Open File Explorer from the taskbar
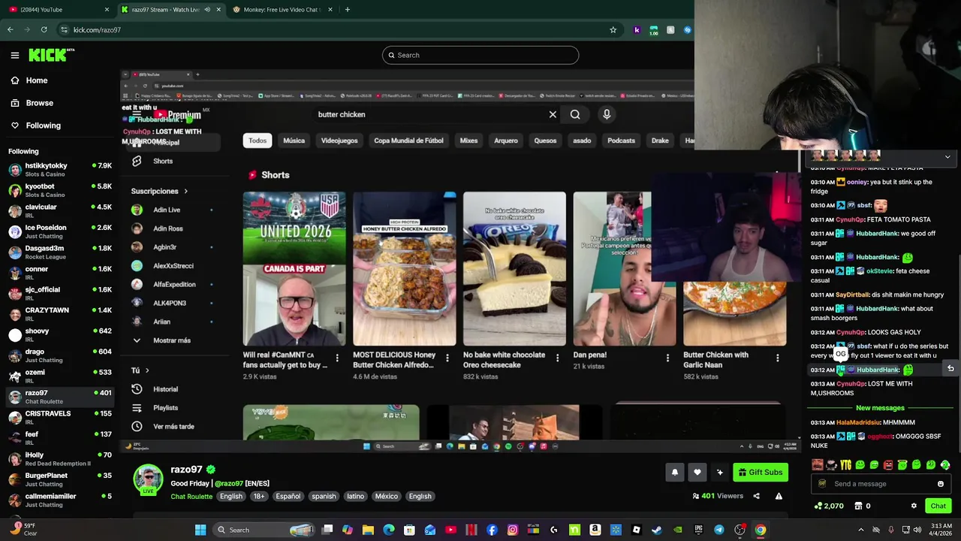This screenshot has width=961, height=541. (368, 530)
